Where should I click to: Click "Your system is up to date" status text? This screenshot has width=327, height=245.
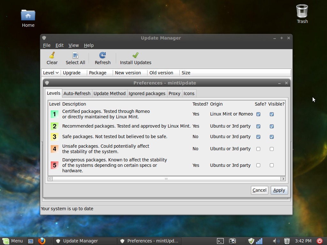point(67,209)
